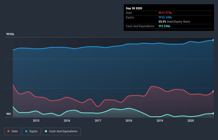Viewport: 218px width, 140px height.
Task: Click the 2018 x-axis label
Action: [x=129, y=121]
